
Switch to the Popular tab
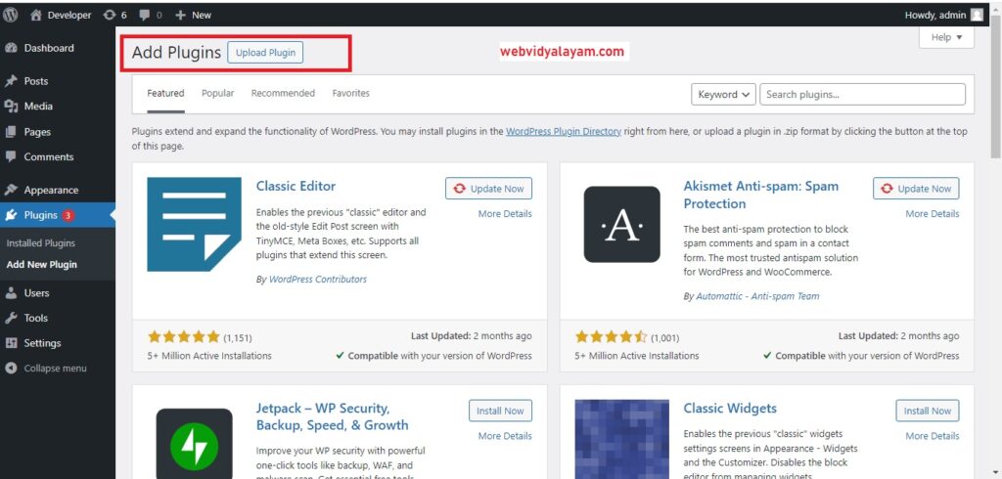click(x=217, y=94)
